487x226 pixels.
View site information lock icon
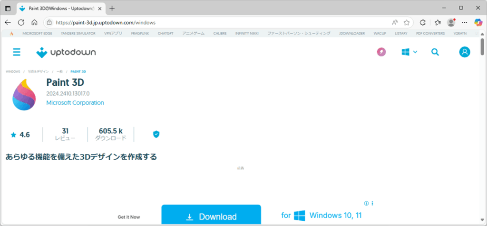[x=49, y=23]
